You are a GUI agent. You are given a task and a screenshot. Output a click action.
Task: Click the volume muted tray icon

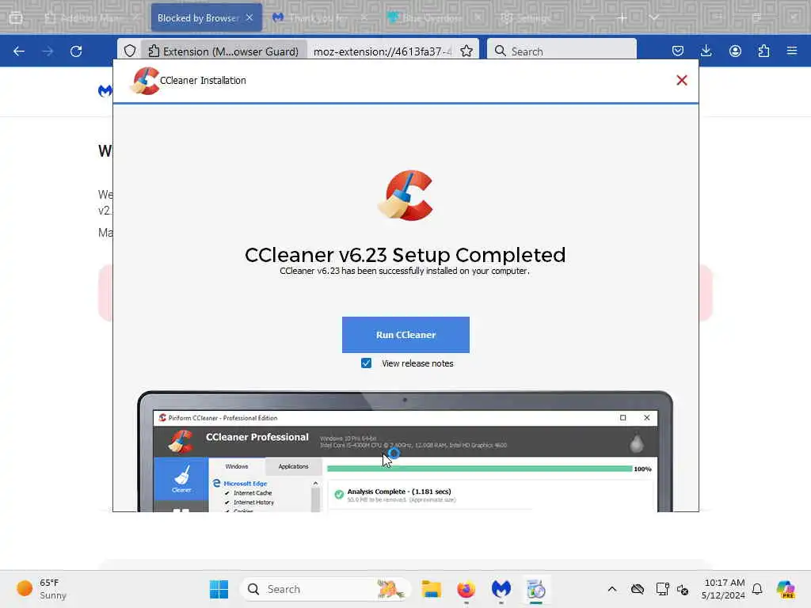[x=683, y=589]
